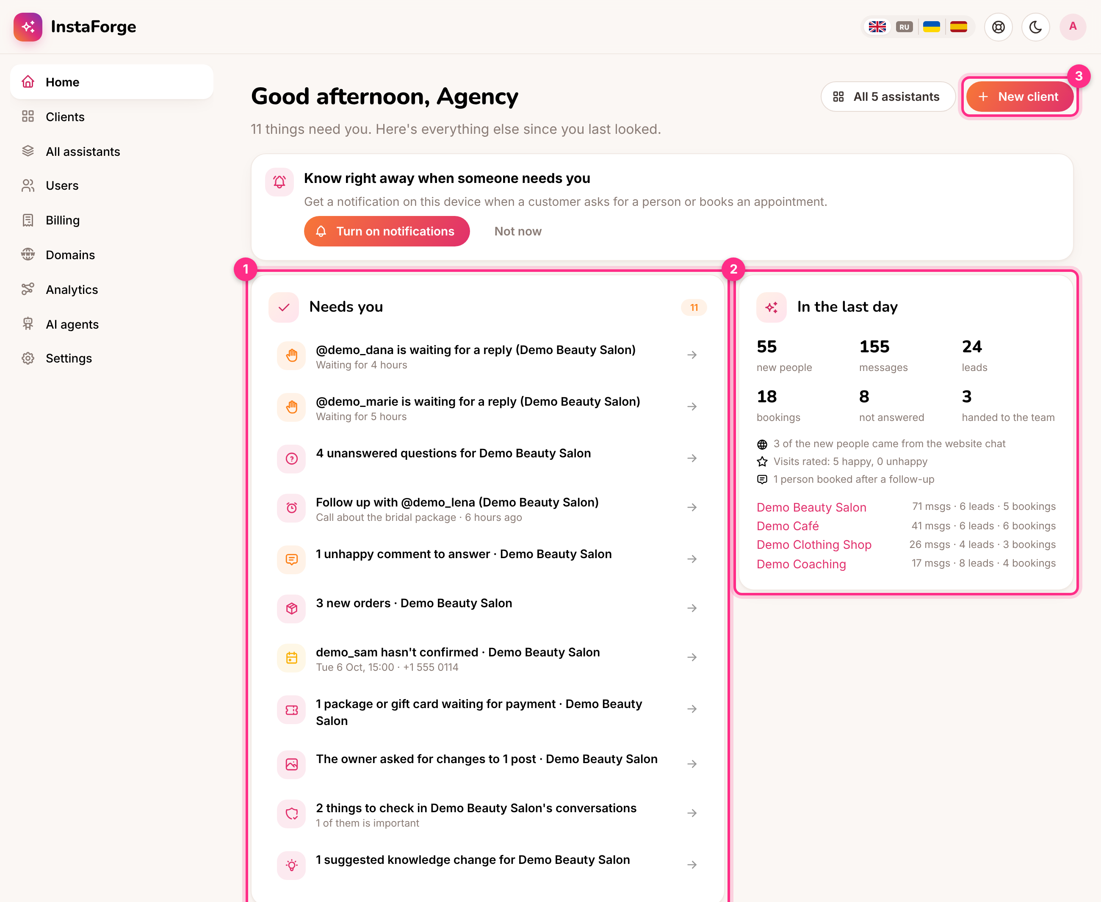Click the 18 bookings stat
1101x902 pixels.
[778, 406]
